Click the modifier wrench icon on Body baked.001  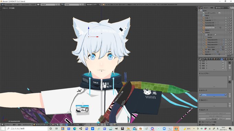point(224,40)
